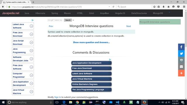Viewport: 187px width, 105px height.
Task: Share via the email envelope icon
Action: [x=181, y=66]
